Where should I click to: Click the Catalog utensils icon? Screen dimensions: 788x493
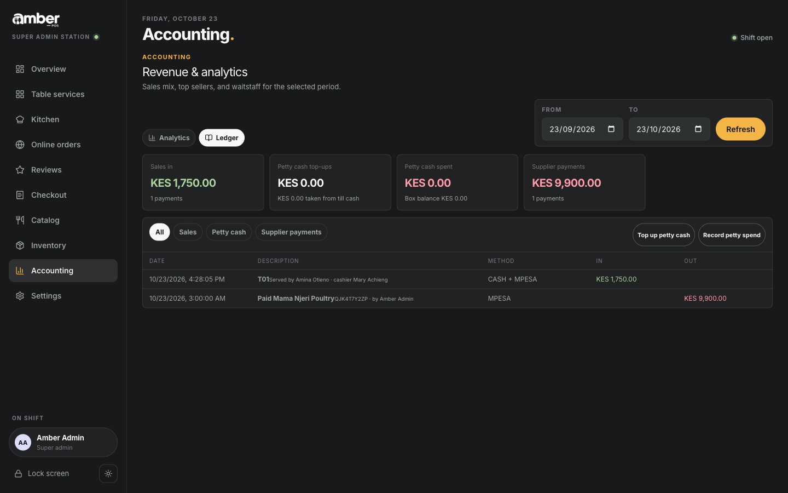(x=20, y=220)
